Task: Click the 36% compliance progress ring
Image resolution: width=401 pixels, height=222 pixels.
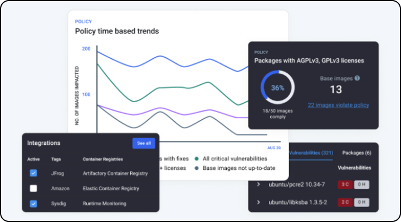Action: click(x=277, y=88)
